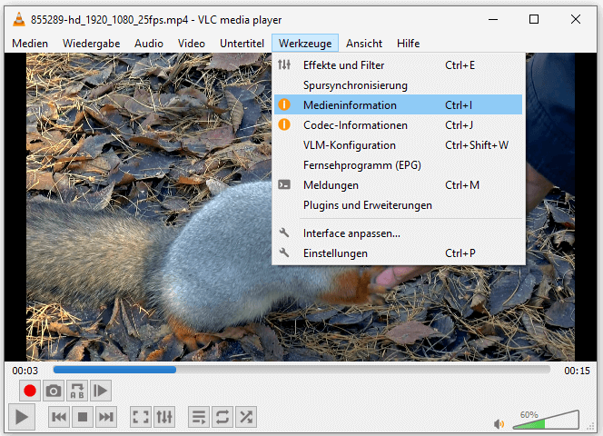Toggle shuffle playback
Viewport: 603px width, 436px height.
246,417
